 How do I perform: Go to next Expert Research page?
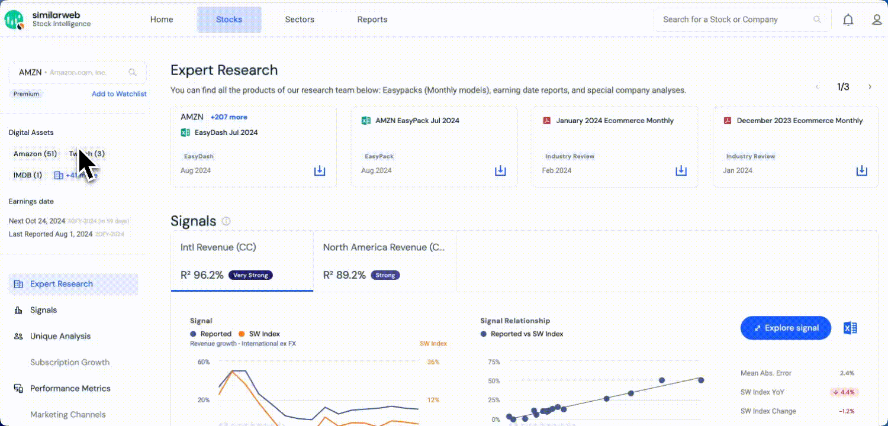870,87
